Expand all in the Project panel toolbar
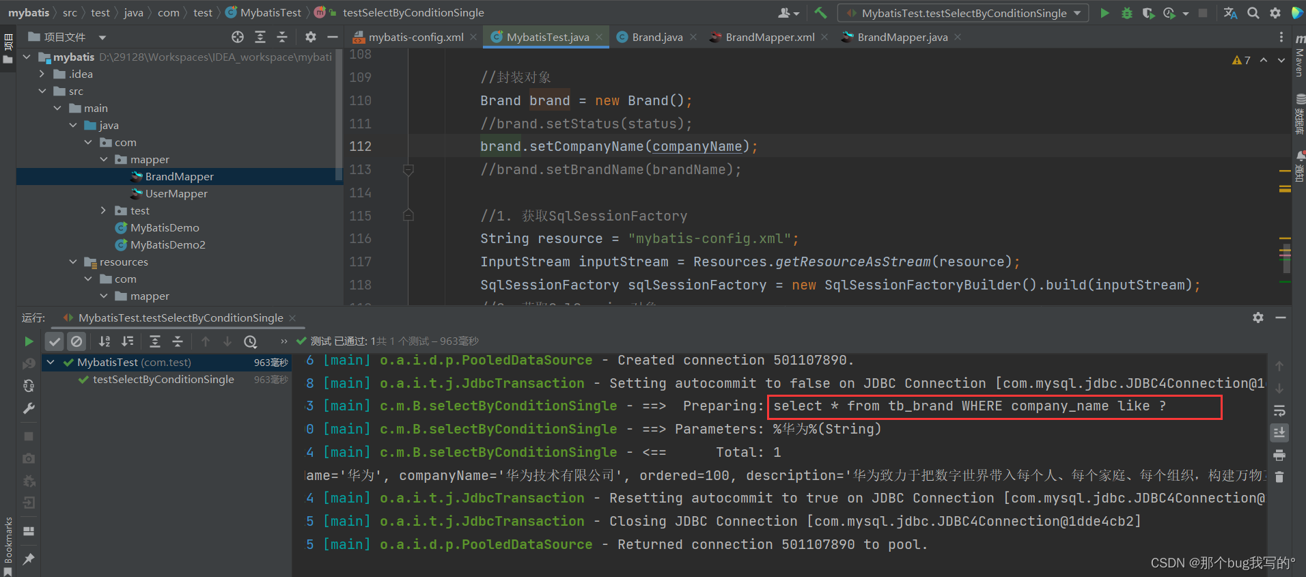1306x577 pixels. click(260, 37)
